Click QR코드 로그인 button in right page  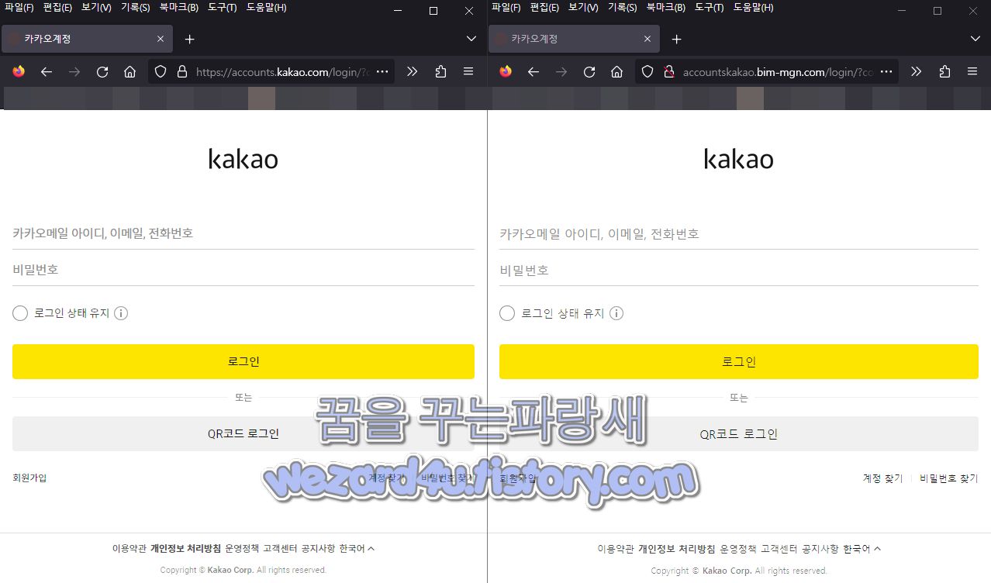click(x=739, y=434)
